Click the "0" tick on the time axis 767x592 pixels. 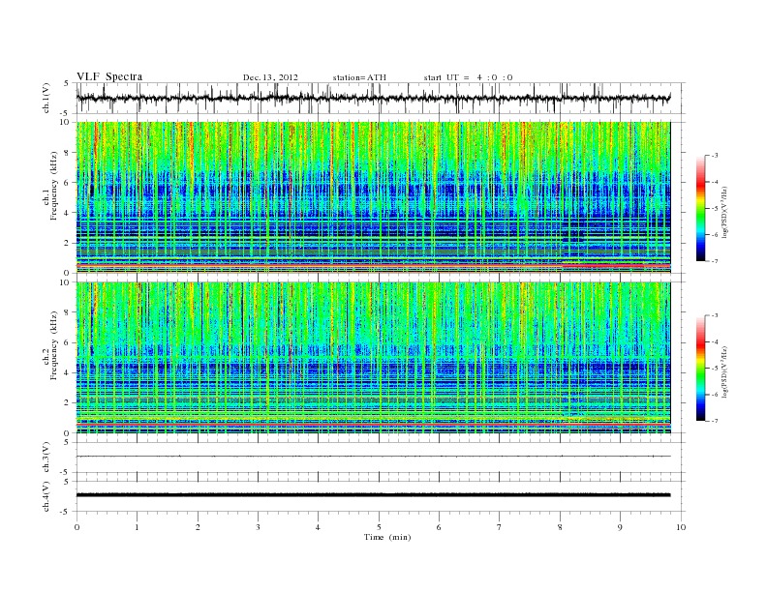(77, 527)
